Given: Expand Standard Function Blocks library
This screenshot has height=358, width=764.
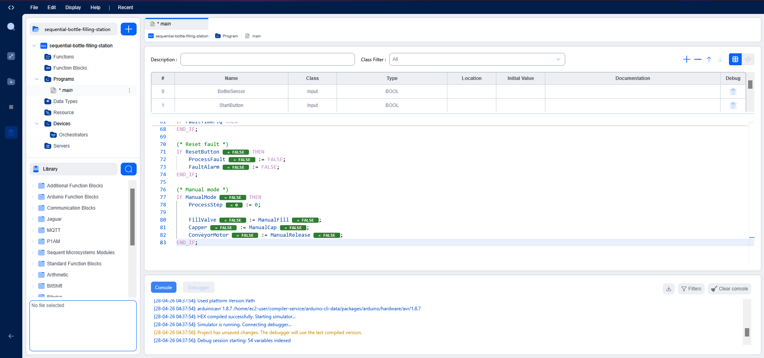Looking at the screenshot, I should (33, 264).
